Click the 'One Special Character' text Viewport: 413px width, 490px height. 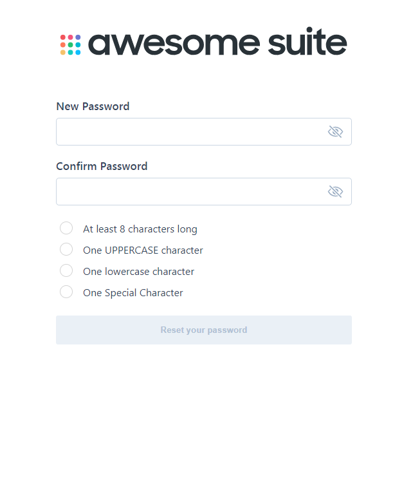[133, 293]
